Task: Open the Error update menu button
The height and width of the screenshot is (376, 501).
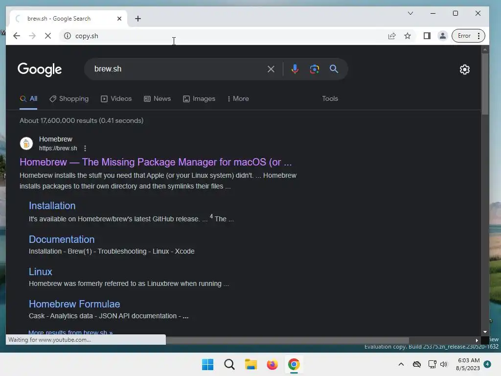Action: click(x=468, y=36)
